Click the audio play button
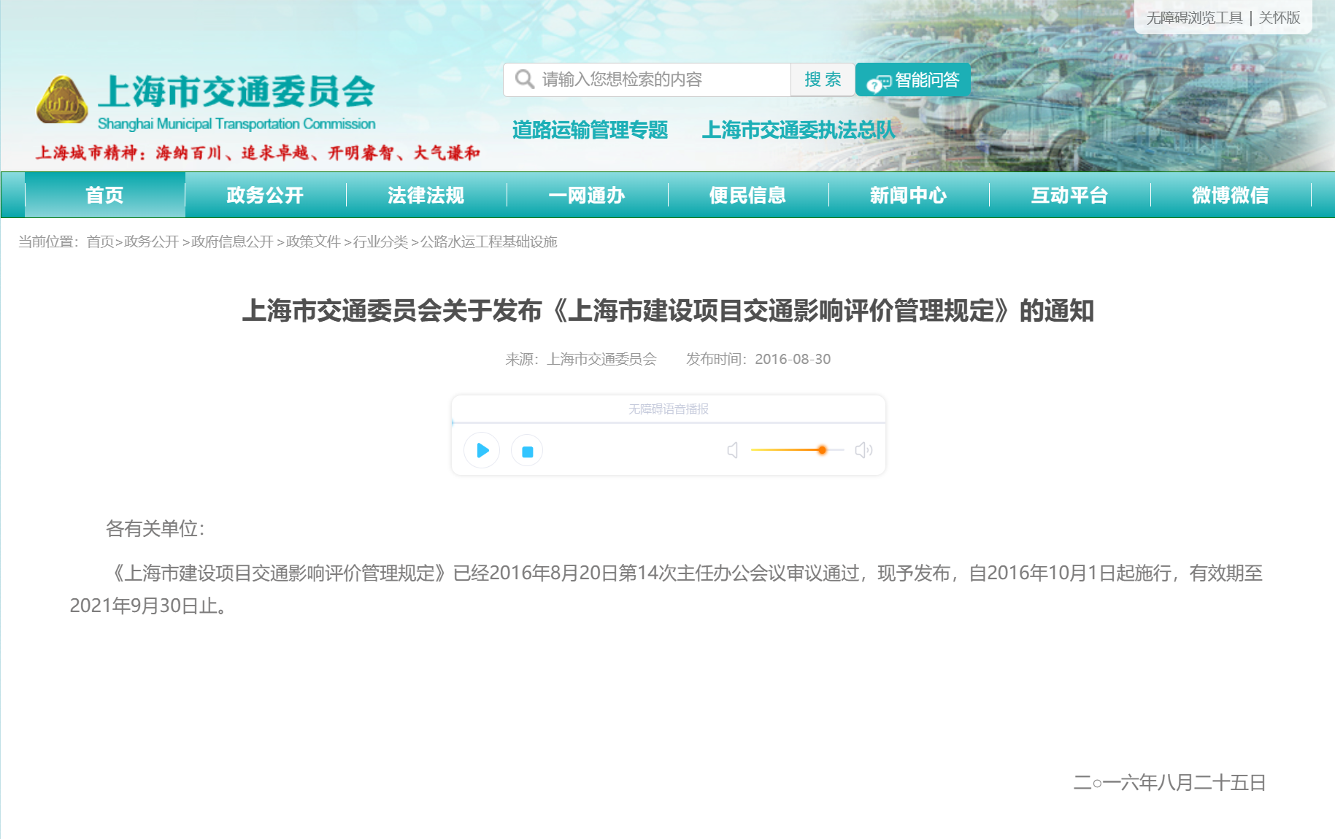This screenshot has height=839, width=1335. [x=482, y=450]
